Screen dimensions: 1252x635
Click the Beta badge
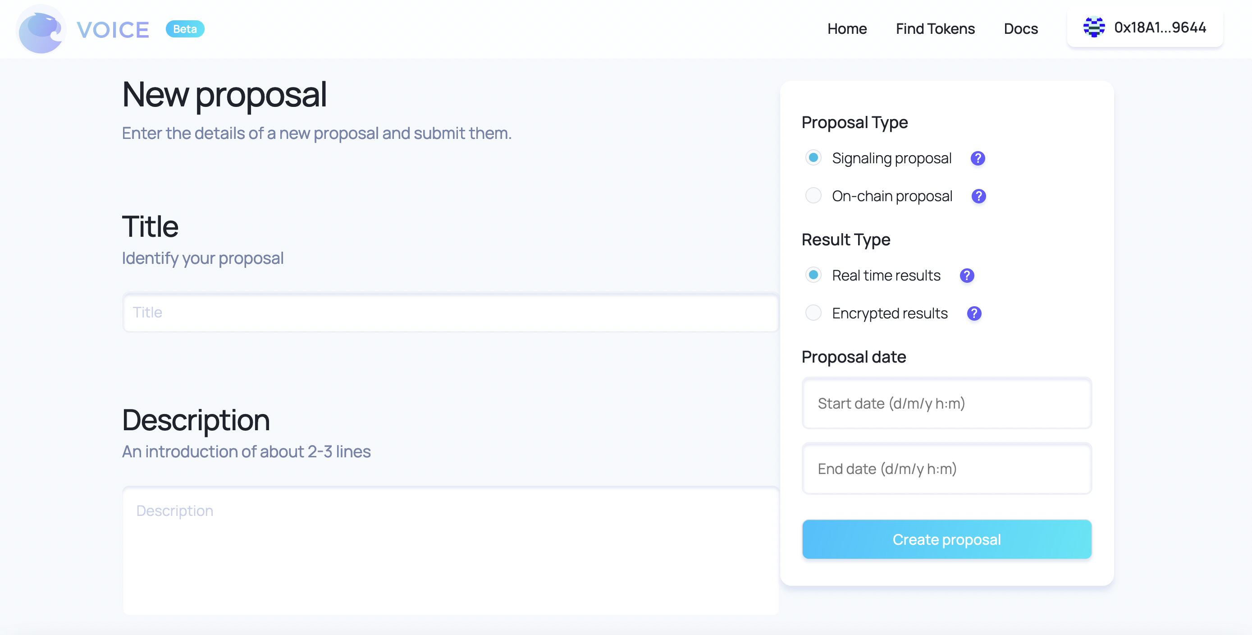pos(185,29)
